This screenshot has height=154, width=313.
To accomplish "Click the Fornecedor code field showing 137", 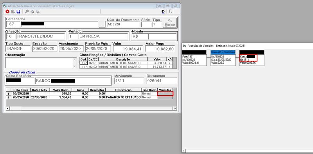I will (13, 24).
